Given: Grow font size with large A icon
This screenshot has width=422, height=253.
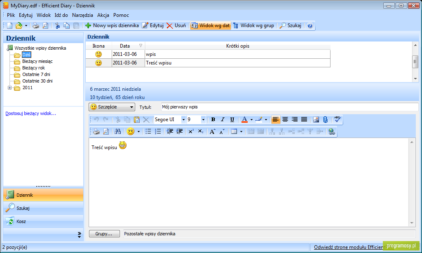Looking at the screenshot, I should pos(213,131).
